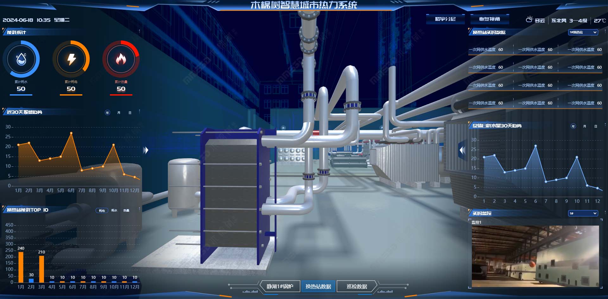Switch TOP 10 chart to 耗水

pyautogui.click(x=114, y=210)
